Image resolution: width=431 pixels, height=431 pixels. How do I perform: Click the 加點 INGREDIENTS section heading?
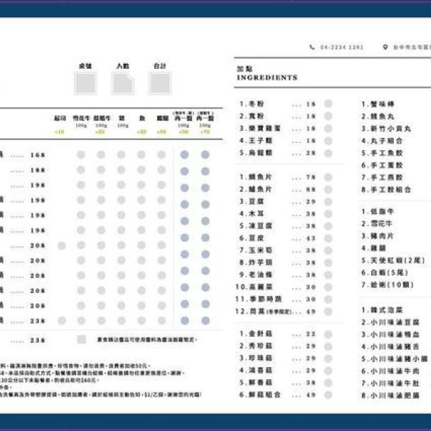(267, 73)
